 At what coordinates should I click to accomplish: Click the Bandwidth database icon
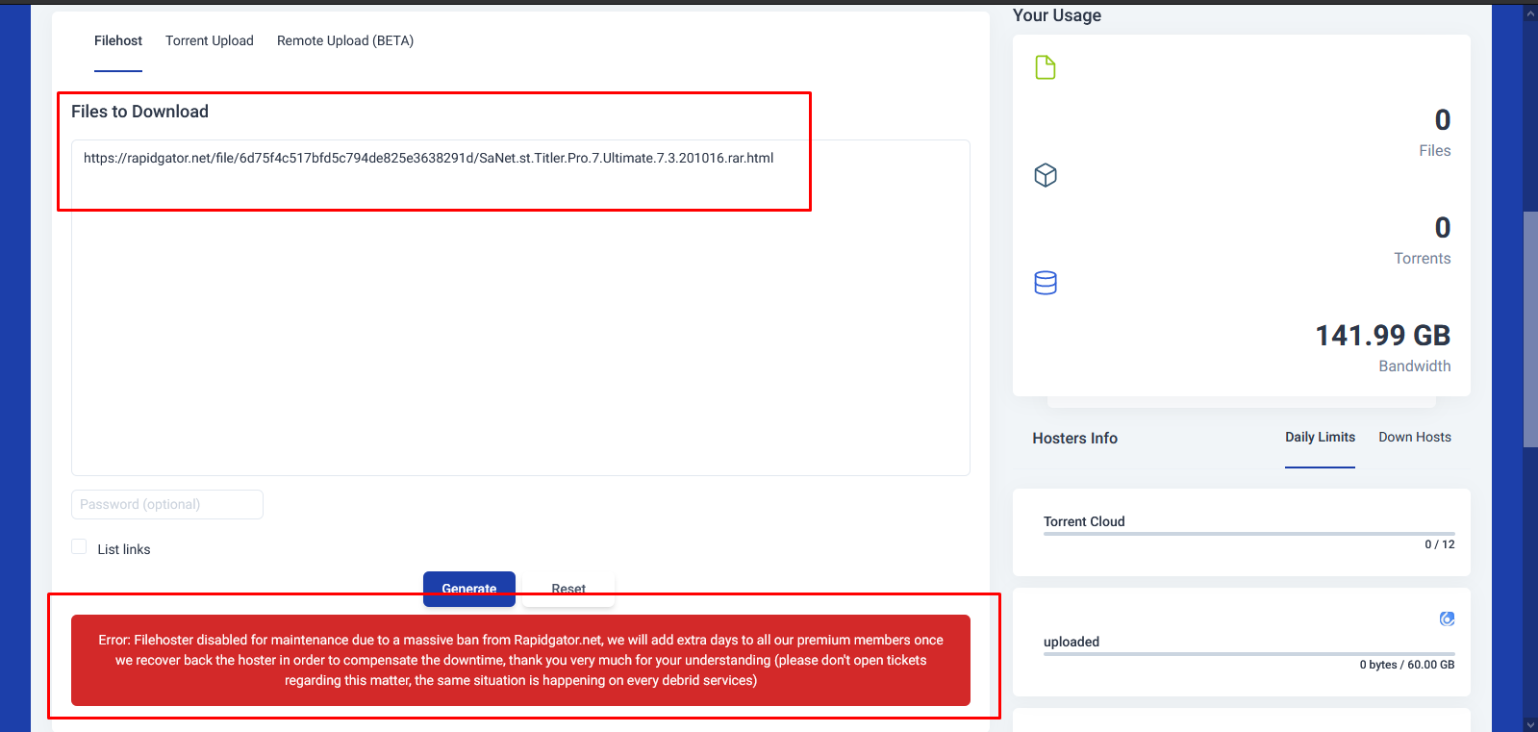1046,283
